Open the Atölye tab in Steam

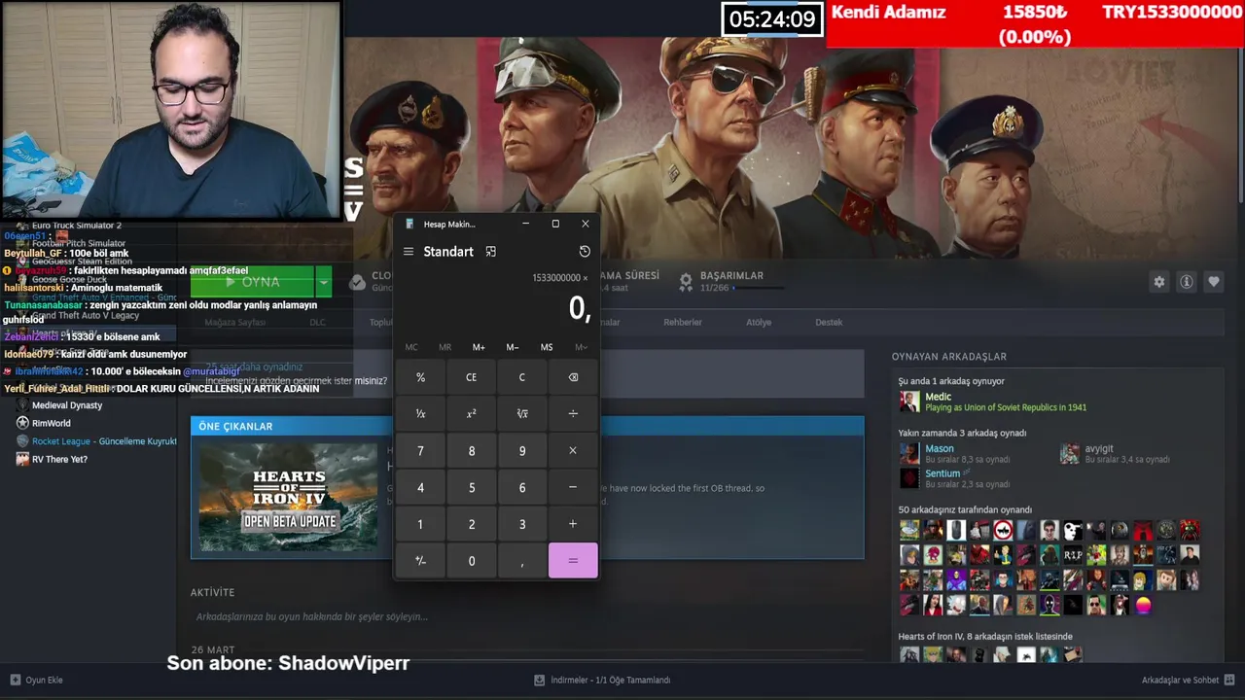759,322
